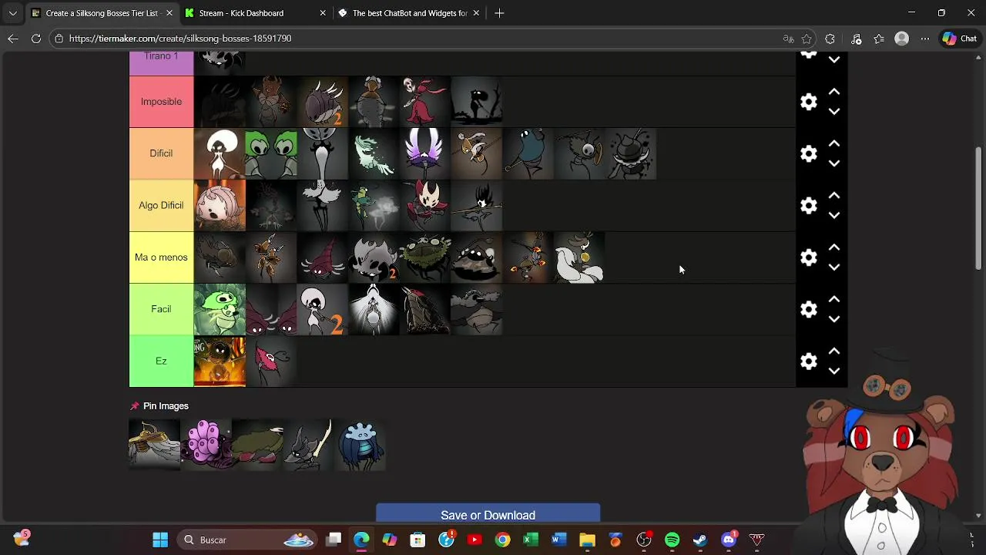Select the green-eyed twin boss in Dificil row
986x555 pixels.
coord(271,153)
